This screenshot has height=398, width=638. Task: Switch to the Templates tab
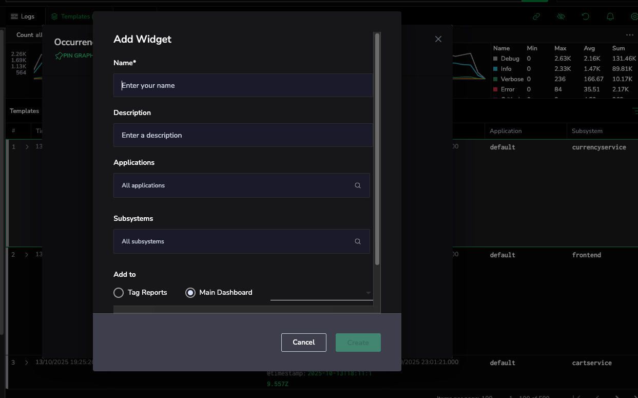click(x=71, y=16)
